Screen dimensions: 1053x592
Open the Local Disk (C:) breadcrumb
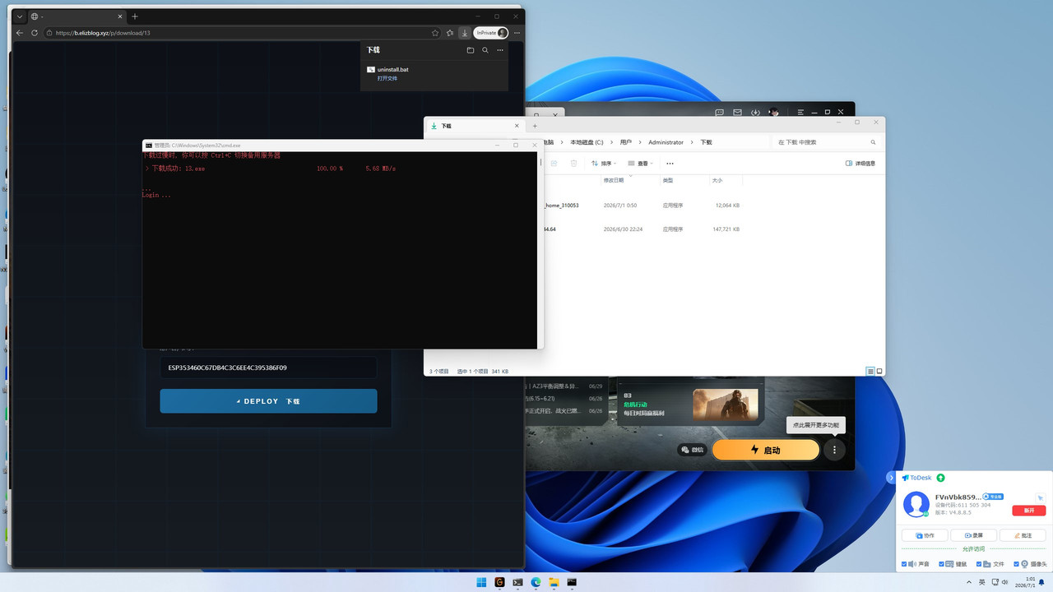587,142
